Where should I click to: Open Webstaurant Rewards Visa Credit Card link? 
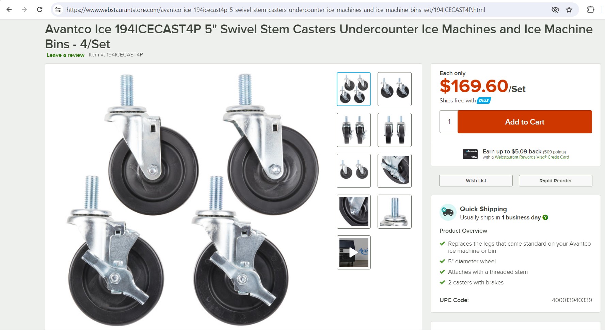(x=531, y=157)
